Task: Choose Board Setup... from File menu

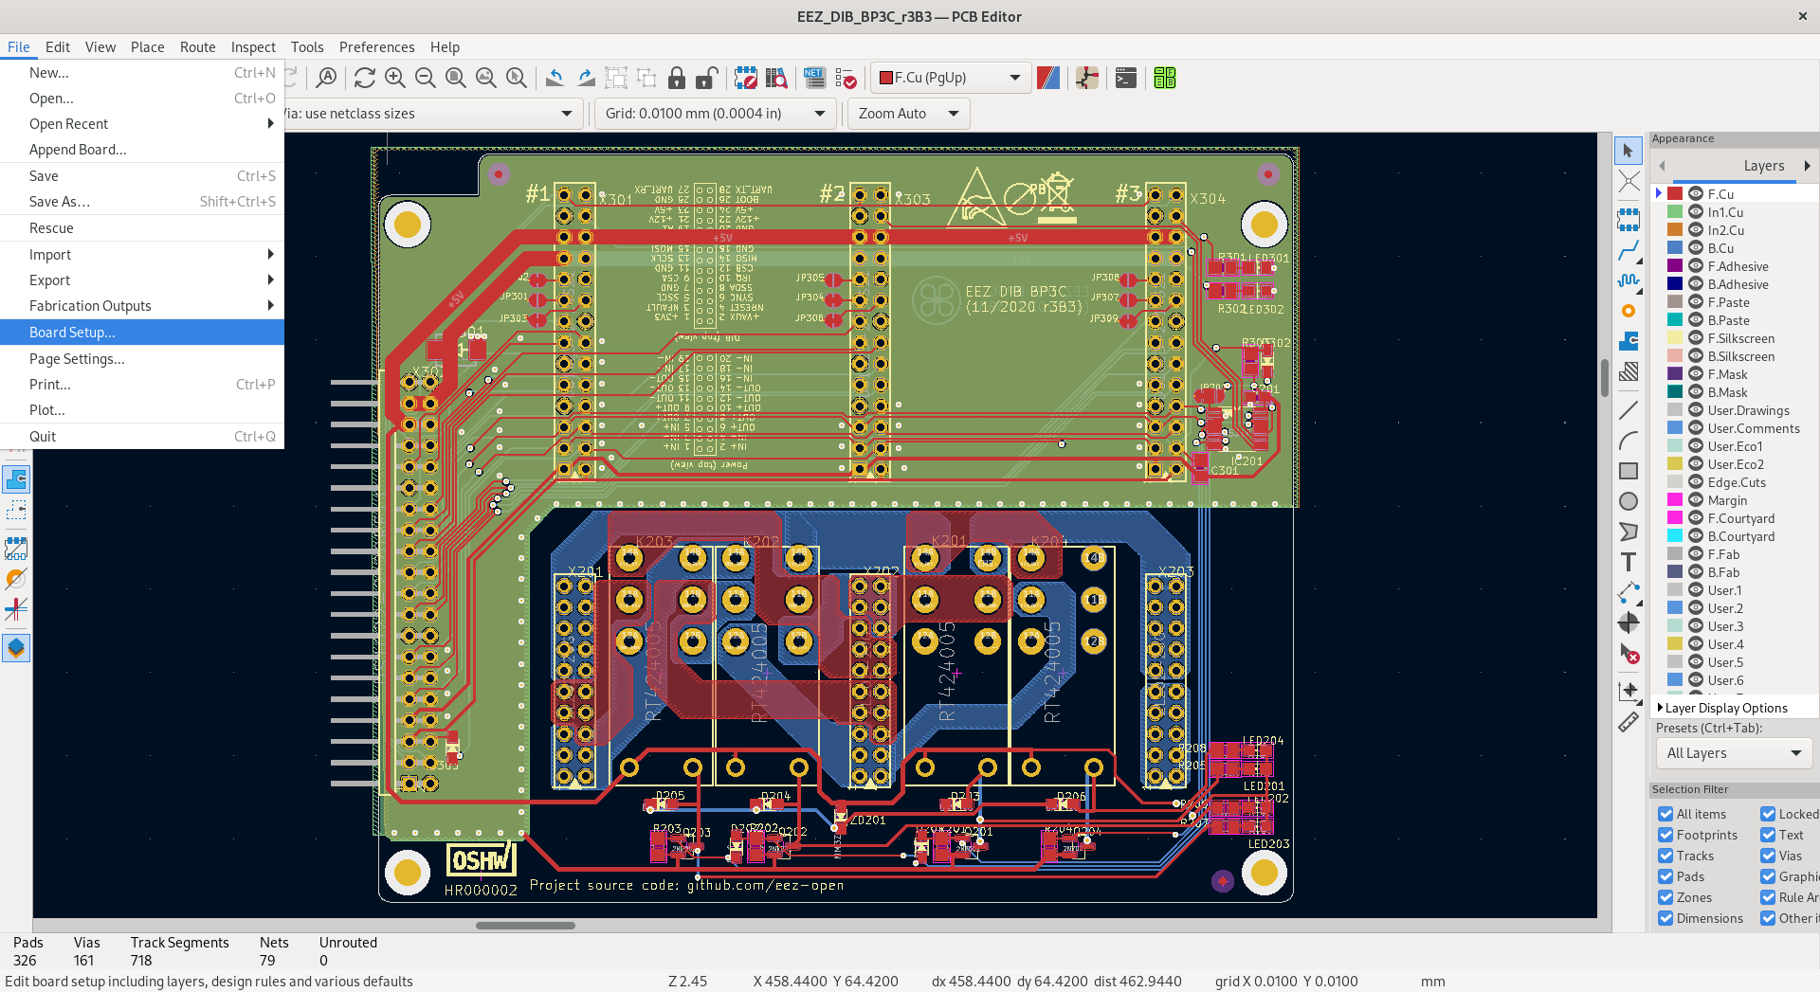Action: pyautogui.click(x=72, y=333)
